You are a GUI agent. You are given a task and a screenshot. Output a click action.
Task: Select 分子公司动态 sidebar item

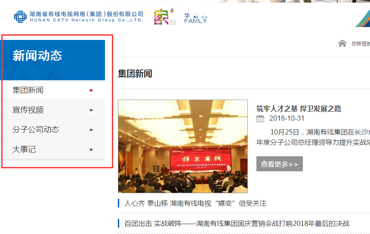point(54,130)
